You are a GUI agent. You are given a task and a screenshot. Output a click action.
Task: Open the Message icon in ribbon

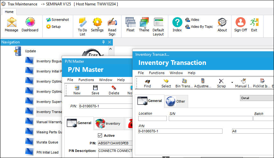click(11, 24)
